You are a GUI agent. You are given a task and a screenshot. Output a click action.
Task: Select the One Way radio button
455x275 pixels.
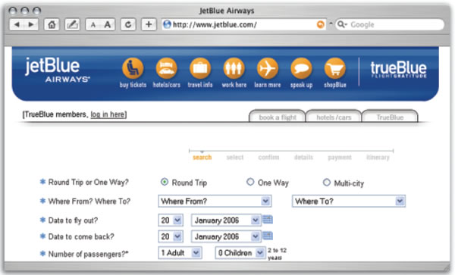pos(250,182)
